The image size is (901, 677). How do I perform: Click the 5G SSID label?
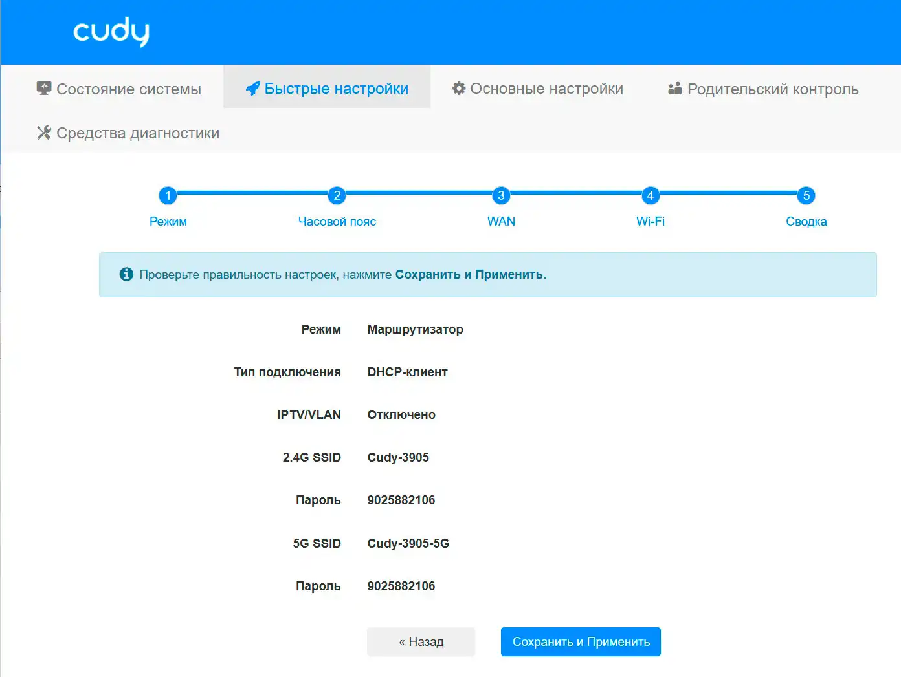(x=317, y=543)
